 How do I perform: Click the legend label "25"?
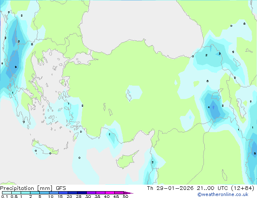pos(79,196)
